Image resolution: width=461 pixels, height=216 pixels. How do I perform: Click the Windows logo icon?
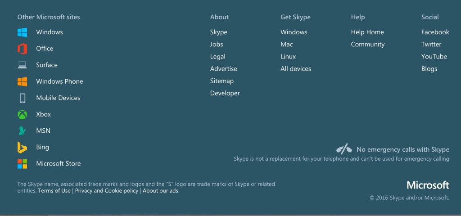(22, 32)
